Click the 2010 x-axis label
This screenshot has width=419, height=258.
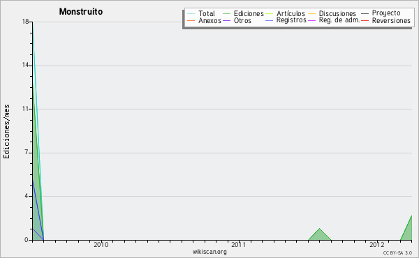101,244
